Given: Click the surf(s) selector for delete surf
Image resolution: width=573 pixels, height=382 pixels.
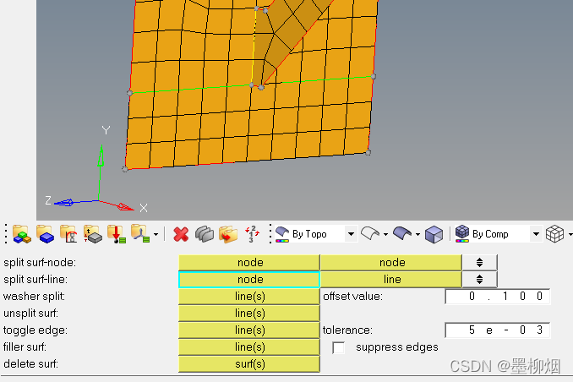Looking at the screenshot, I should click(249, 364).
